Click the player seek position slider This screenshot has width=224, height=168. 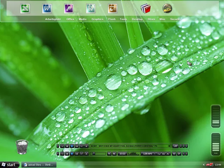pyautogui.click(x=98, y=154)
